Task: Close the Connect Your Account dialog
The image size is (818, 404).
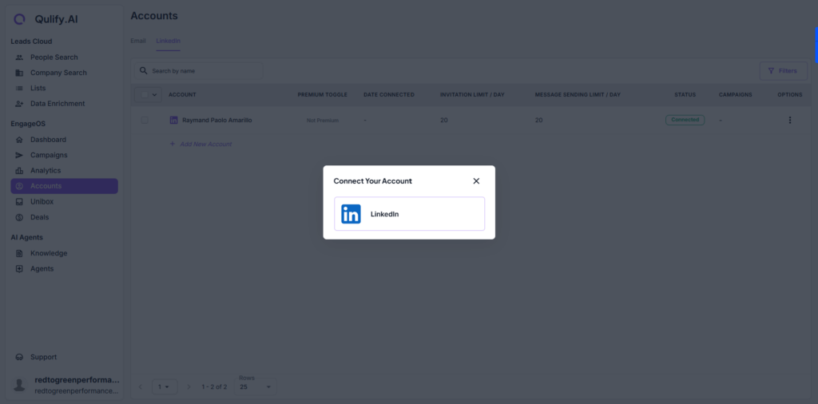Action: pos(476,181)
